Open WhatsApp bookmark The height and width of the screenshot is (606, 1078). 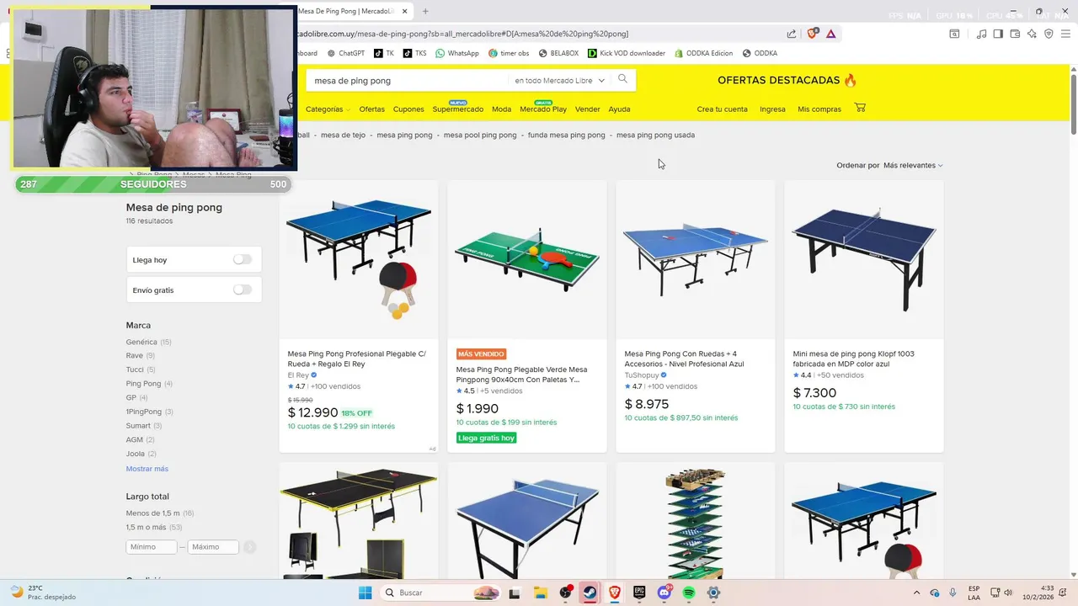[x=457, y=53]
